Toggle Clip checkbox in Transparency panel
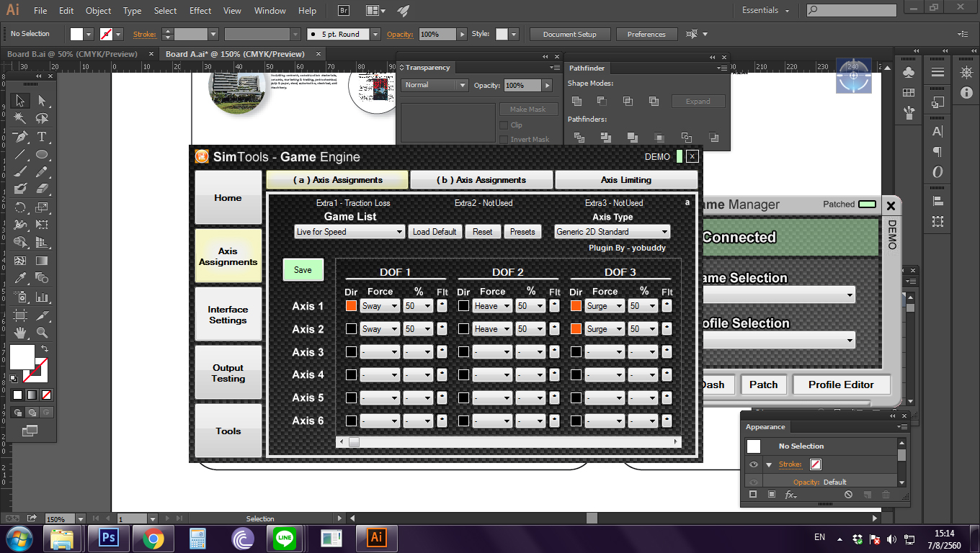This screenshot has height=553, width=980. click(504, 125)
